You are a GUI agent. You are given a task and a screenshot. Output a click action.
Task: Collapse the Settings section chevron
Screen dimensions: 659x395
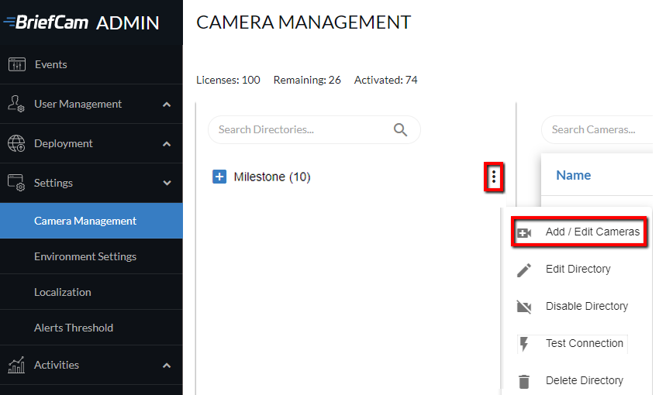pos(167,183)
